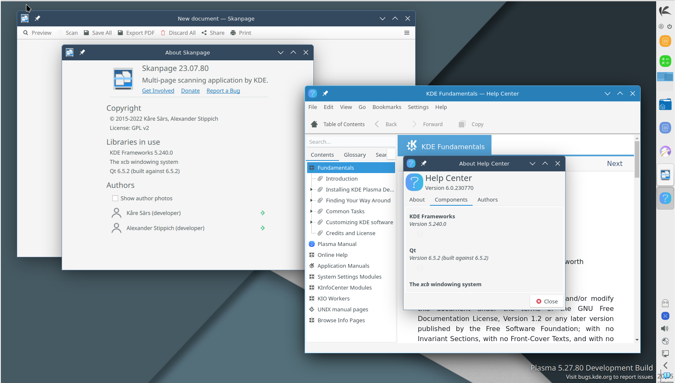Expand the Installing KDE Plasma Desktop item
The image size is (675, 383).
(x=311, y=189)
